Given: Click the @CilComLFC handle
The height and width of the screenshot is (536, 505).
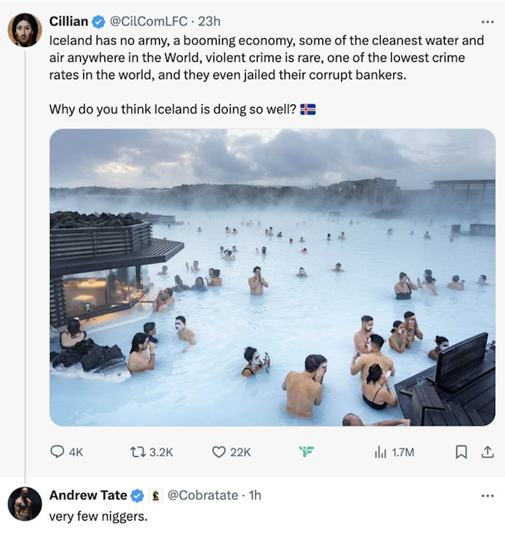Looking at the screenshot, I should point(148,21).
